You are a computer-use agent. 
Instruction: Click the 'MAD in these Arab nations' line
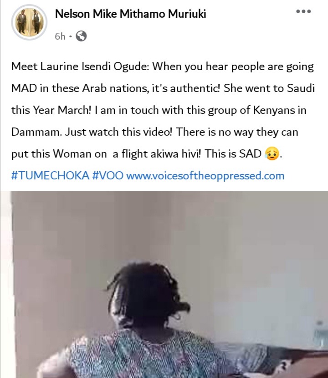coord(79,88)
